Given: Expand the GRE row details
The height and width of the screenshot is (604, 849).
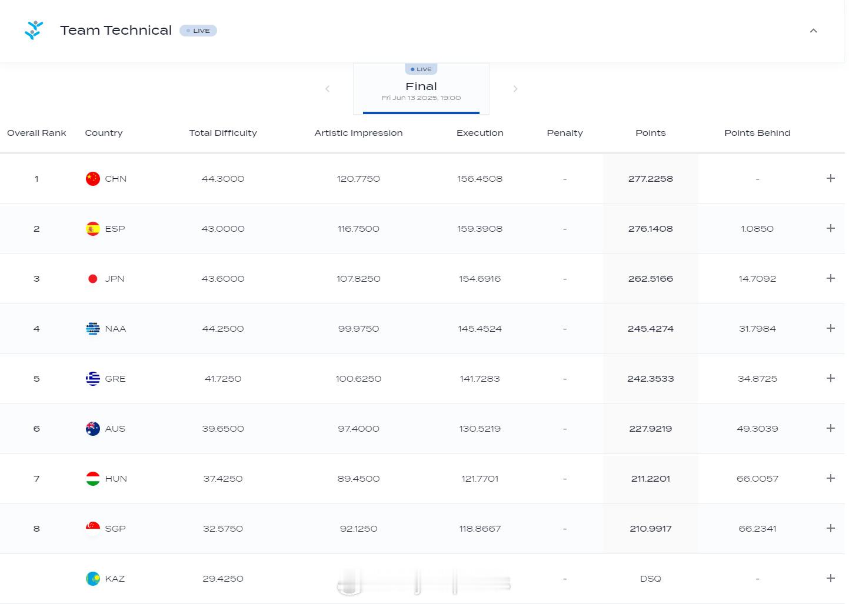Looking at the screenshot, I should tap(831, 378).
